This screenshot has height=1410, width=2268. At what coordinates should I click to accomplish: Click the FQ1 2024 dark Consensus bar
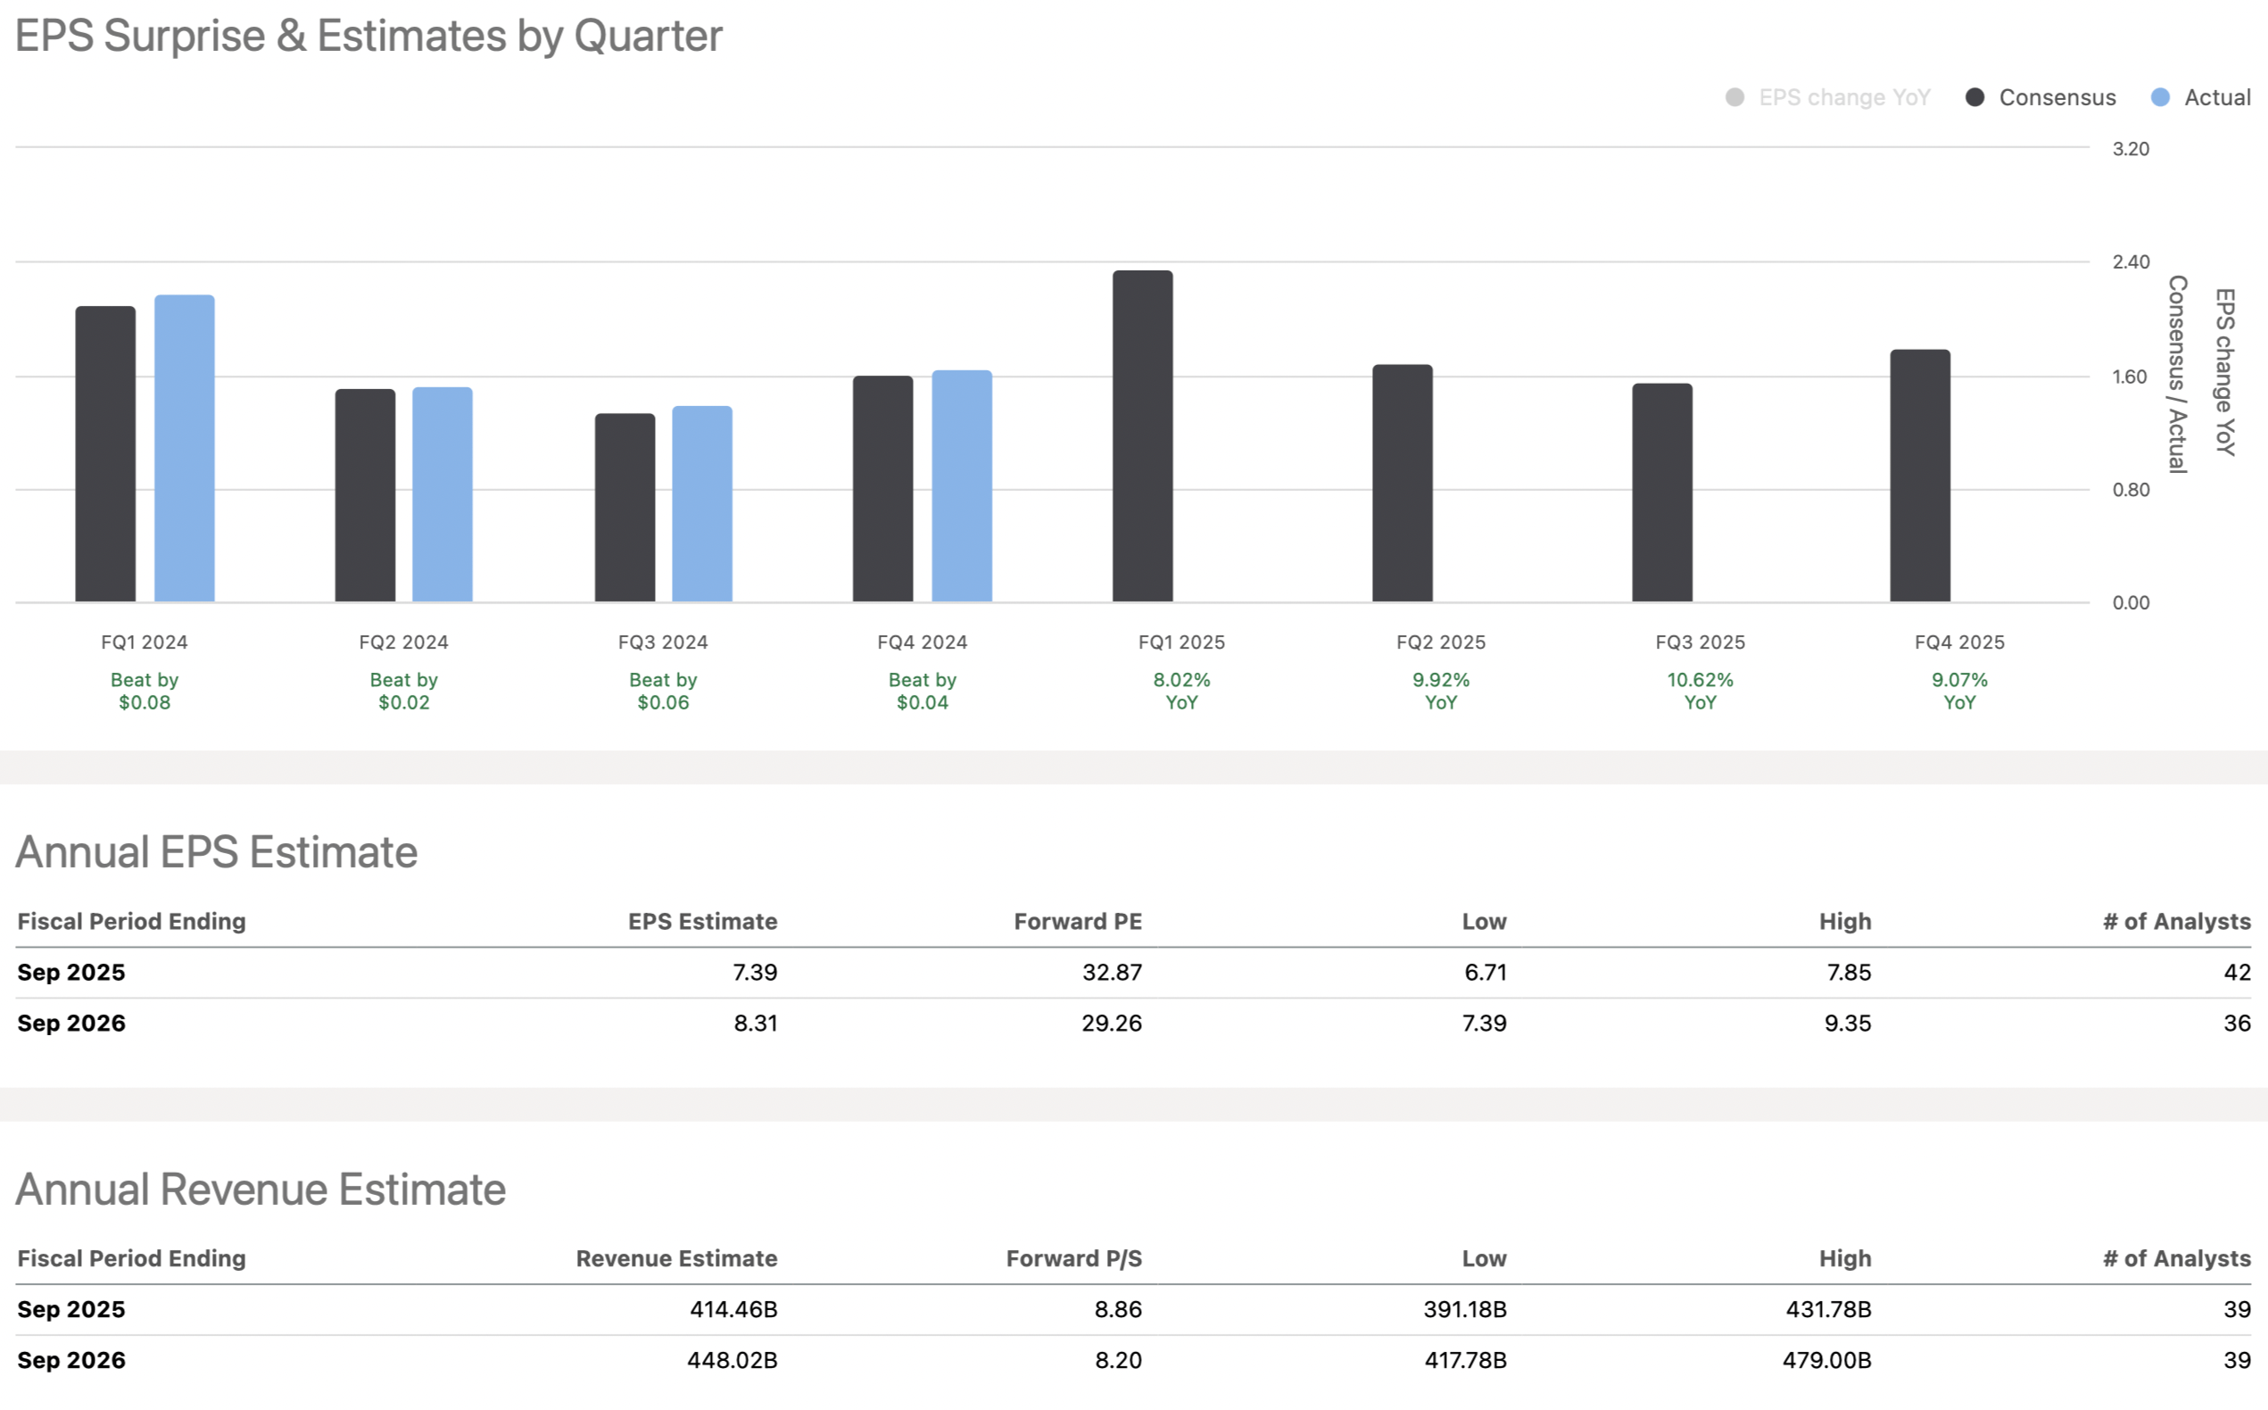pos(105,454)
